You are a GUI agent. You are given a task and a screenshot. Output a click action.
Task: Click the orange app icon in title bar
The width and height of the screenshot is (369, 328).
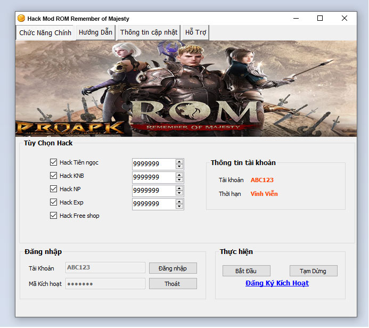[21, 18]
